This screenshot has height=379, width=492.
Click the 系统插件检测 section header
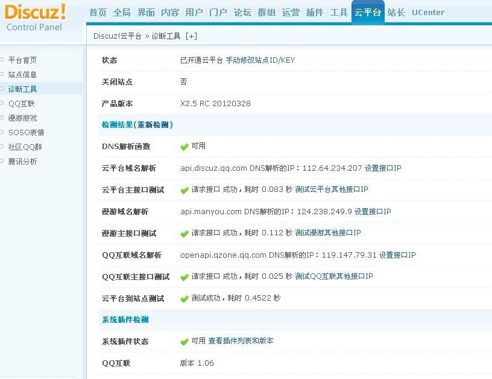[125, 320]
